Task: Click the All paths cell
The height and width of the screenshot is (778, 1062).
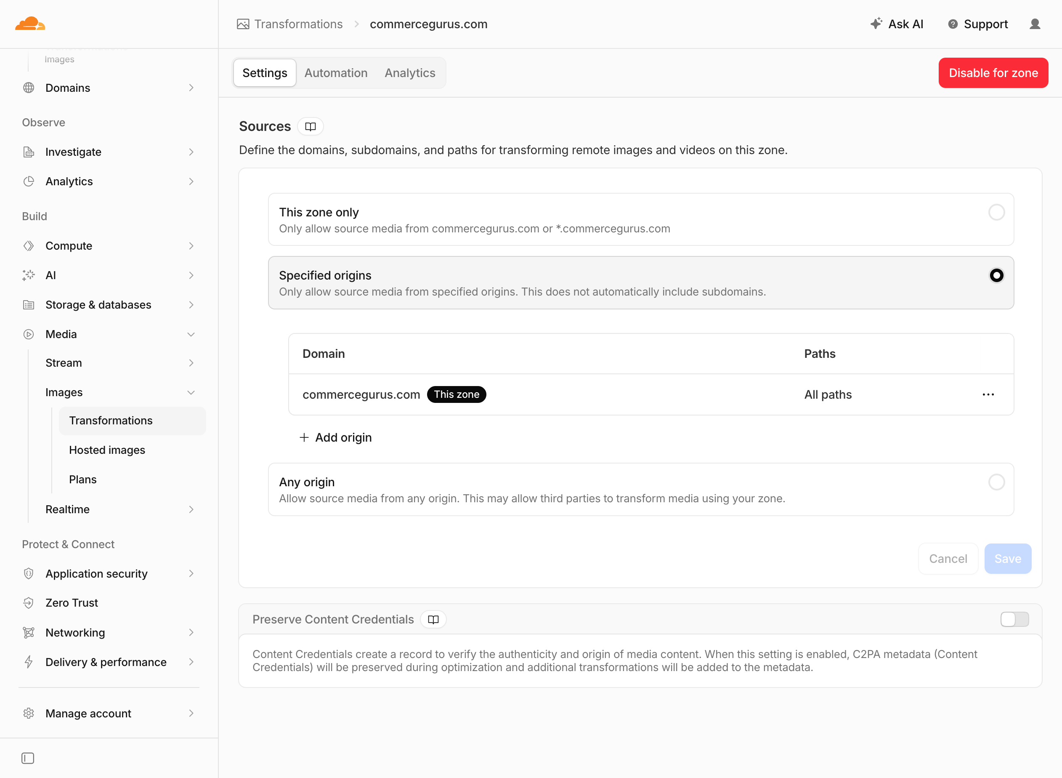Action: pyautogui.click(x=828, y=394)
